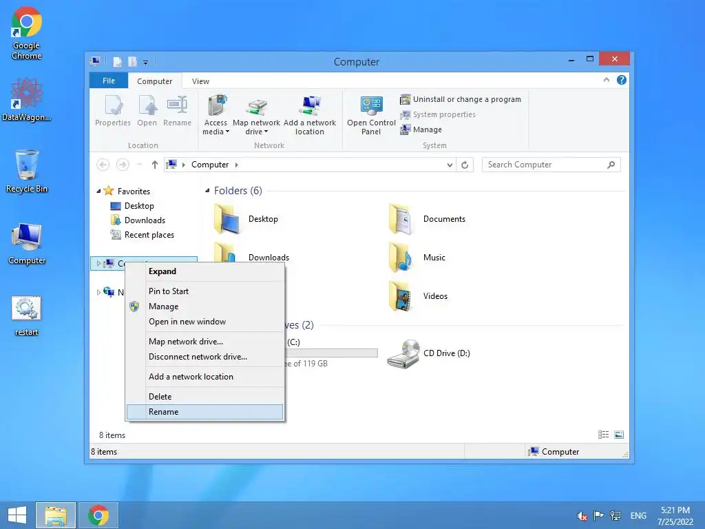Select Desktop under Favorites
This screenshot has width=705, height=529.
pyautogui.click(x=133, y=206)
